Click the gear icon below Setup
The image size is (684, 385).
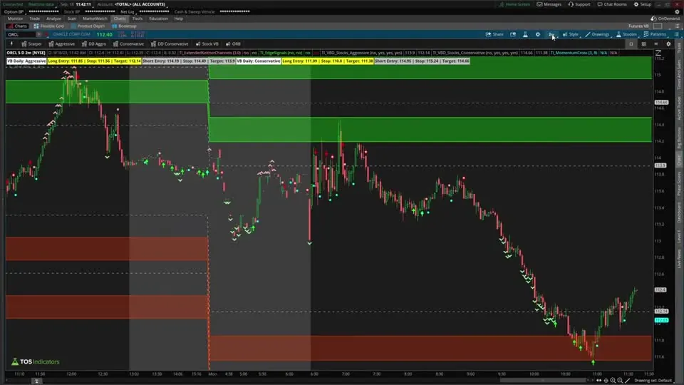677,12
